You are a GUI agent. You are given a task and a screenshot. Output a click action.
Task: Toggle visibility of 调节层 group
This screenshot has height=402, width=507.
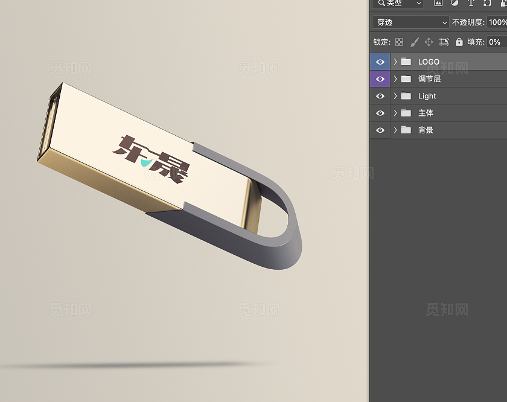[x=380, y=78]
